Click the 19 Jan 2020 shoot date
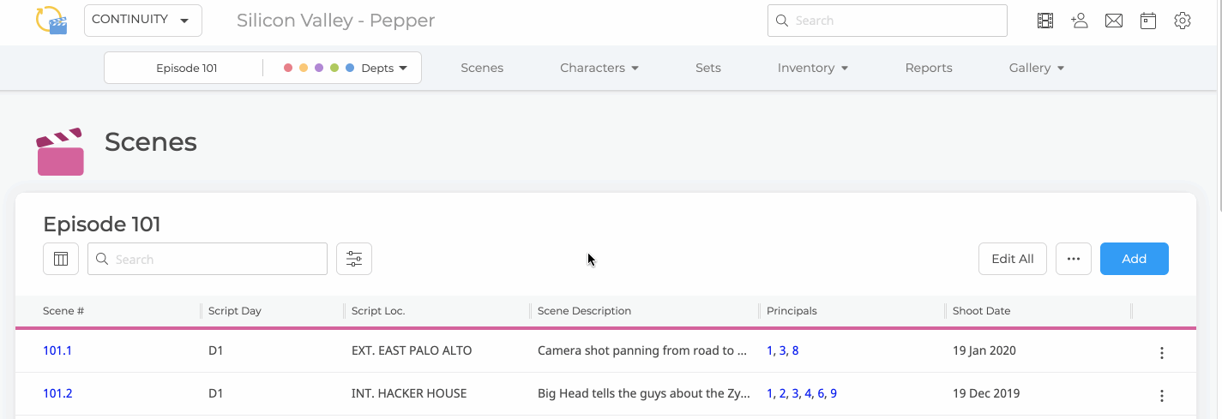 [x=984, y=350]
